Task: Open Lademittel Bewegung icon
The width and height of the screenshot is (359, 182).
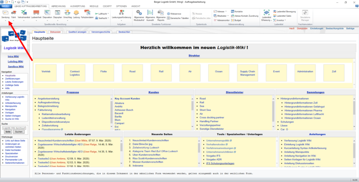Action: [275, 12]
